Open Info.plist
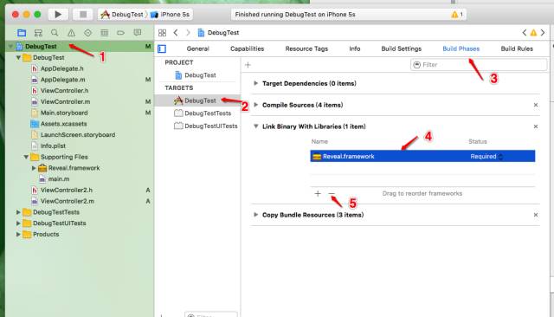The image size is (554, 317). (x=48, y=146)
